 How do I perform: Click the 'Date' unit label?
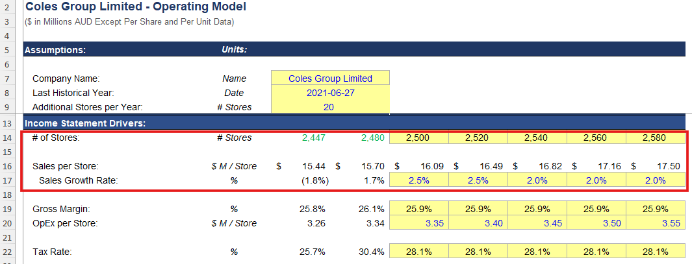point(235,93)
